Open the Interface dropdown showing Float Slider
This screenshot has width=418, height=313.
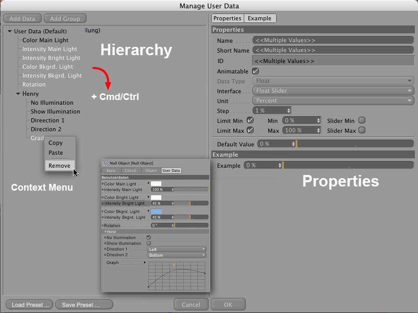click(x=333, y=91)
